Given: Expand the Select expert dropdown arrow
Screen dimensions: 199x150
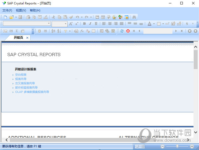Looking at the screenshot, I should tap(70, 31).
